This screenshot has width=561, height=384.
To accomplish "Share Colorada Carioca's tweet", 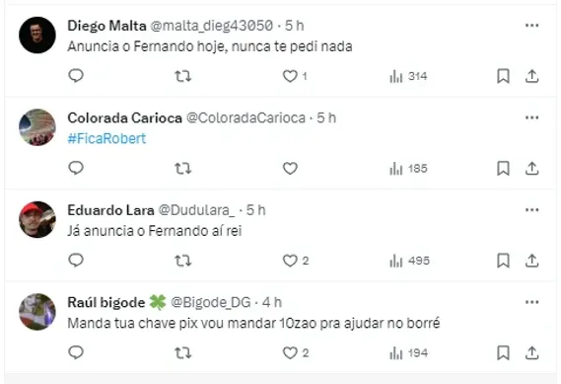I will [532, 169].
